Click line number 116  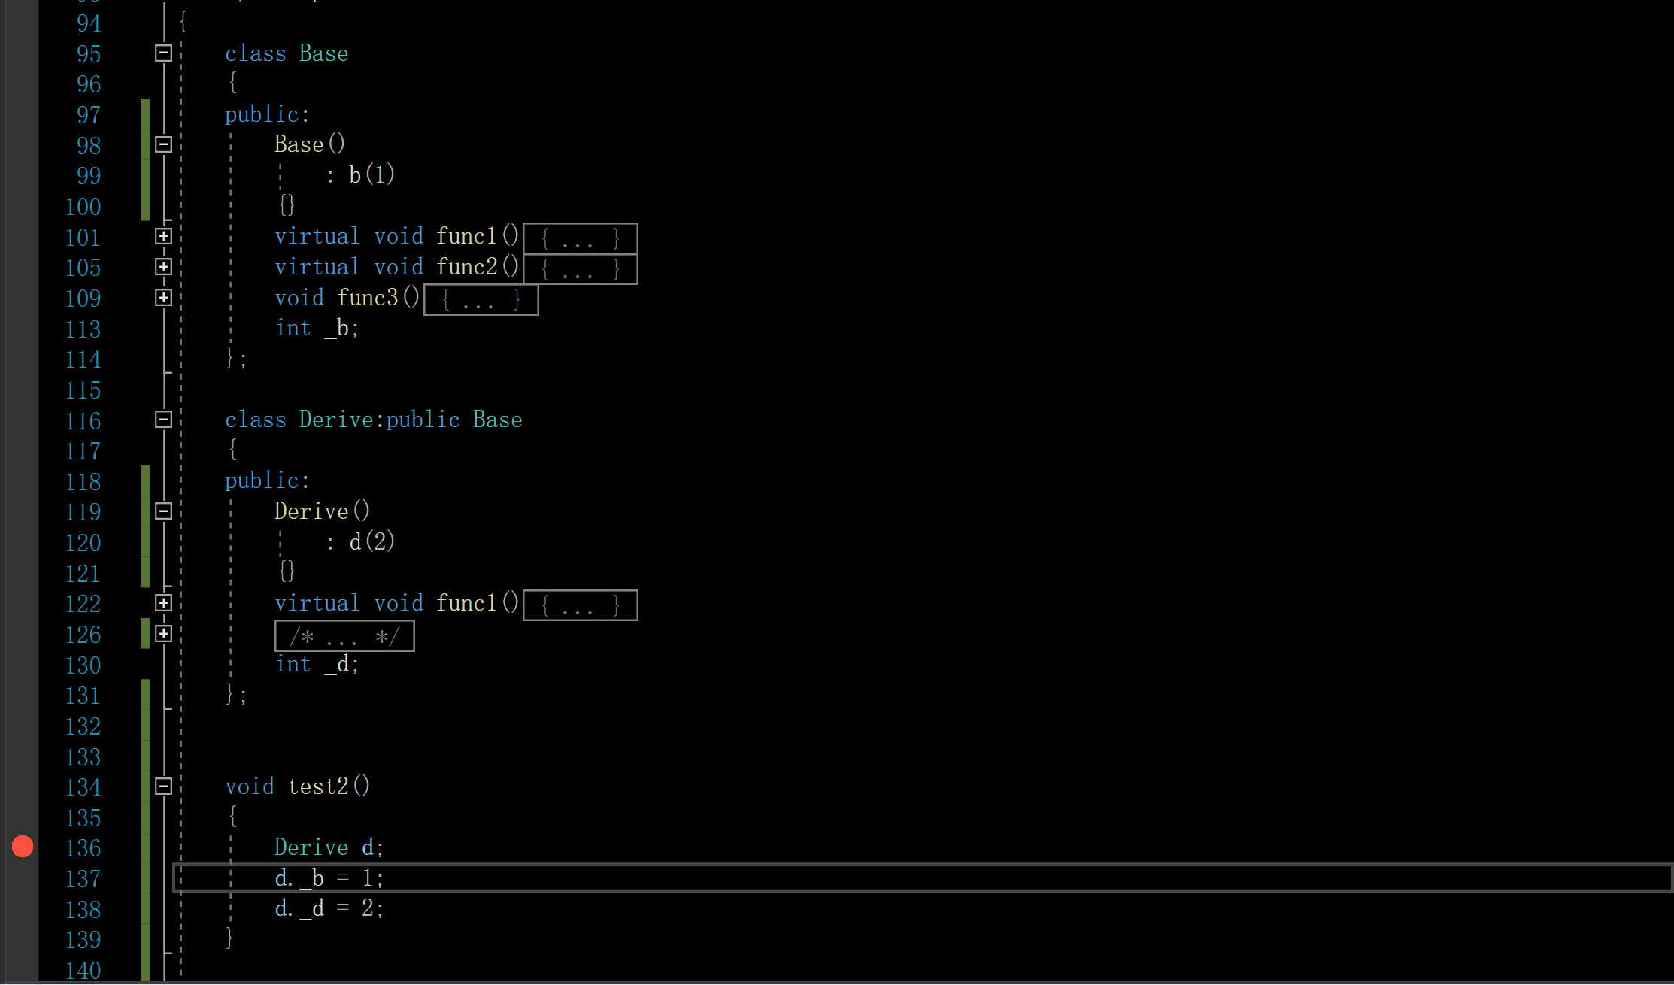point(83,420)
